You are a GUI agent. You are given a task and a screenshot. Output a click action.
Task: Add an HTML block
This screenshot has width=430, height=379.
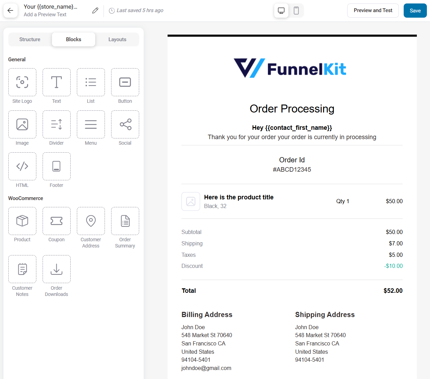tap(22, 166)
